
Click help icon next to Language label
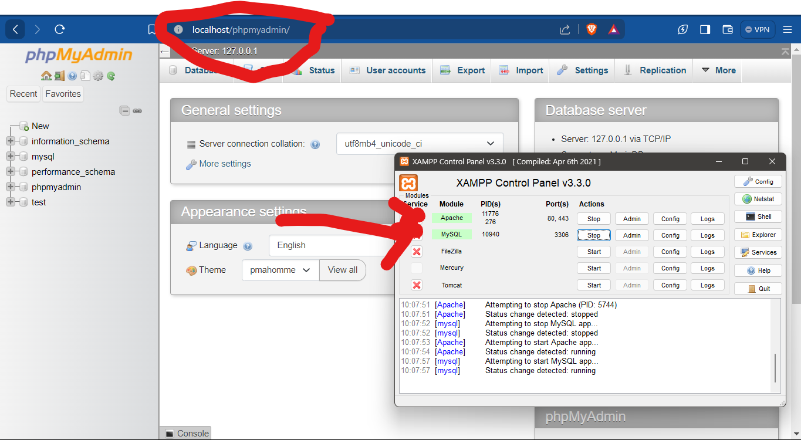[248, 246]
